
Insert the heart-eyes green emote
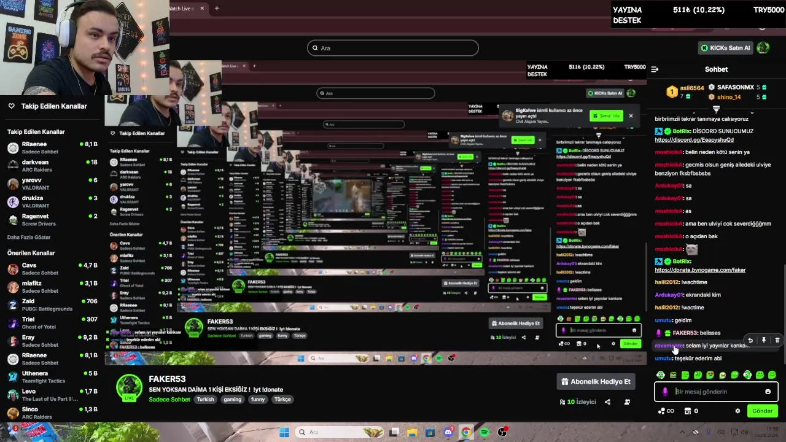[710, 375]
